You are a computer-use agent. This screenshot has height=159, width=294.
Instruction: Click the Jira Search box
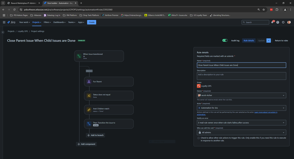[255, 22]
